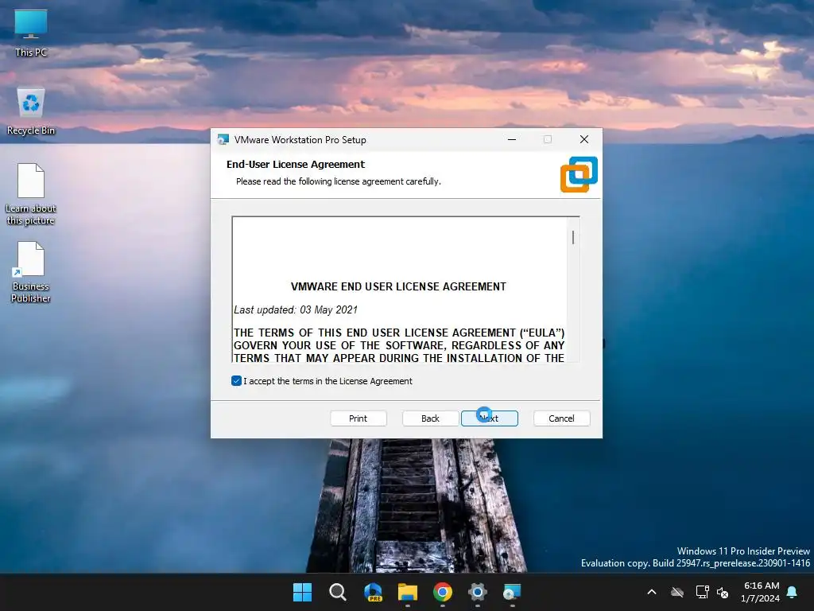This screenshot has width=814, height=611.
Task: Close the VMware setup dialog
Action: coord(584,139)
